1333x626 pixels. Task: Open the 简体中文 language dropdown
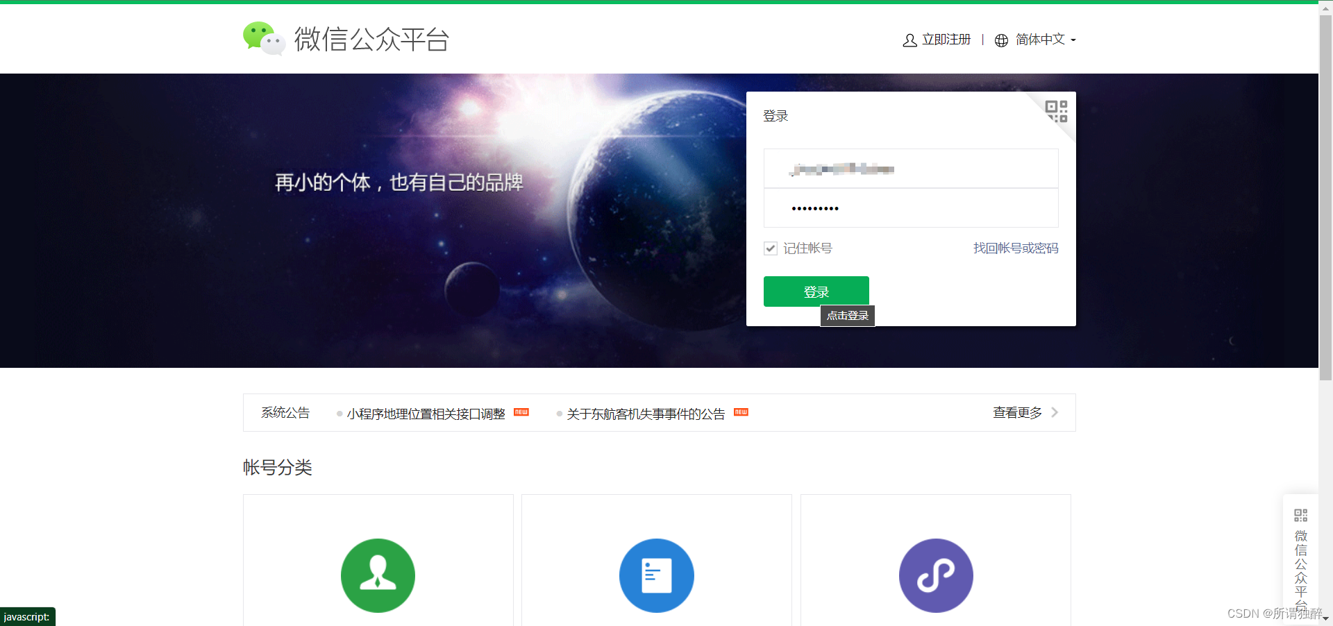(1045, 40)
